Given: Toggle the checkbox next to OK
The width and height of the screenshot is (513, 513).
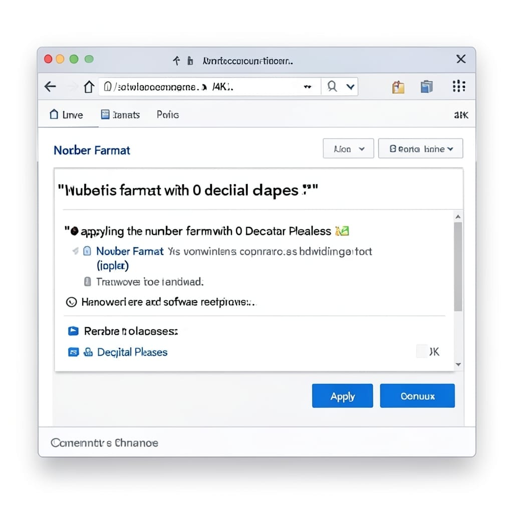Looking at the screenshot, I should [x=422, y=351].
